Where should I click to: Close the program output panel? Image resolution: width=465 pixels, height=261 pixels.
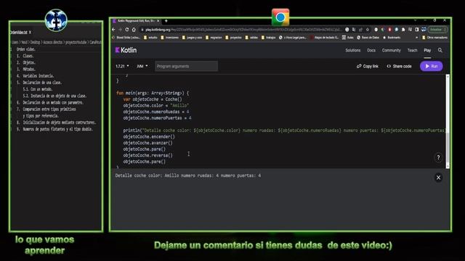(438, 178)
